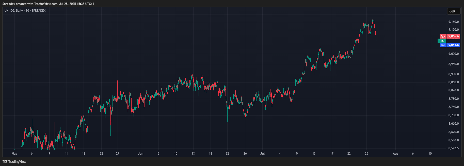Click the 8,950.0 price axis label
The image size is (464, 166).
(x=454, y=64)
